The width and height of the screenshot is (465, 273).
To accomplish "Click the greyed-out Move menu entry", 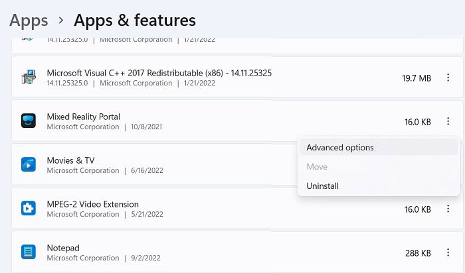I will click(x=317, y=167).
